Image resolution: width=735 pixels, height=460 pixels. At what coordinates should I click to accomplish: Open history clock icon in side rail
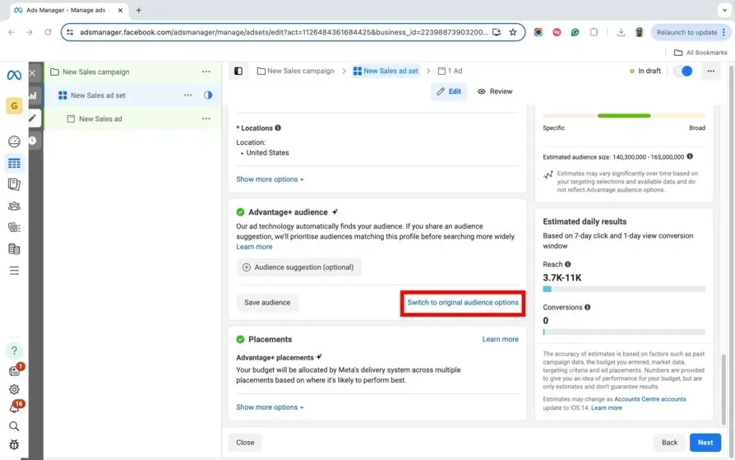coord(33,141)
